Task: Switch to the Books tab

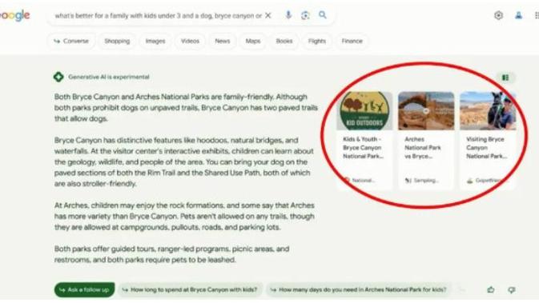Action: click(284, 42)
